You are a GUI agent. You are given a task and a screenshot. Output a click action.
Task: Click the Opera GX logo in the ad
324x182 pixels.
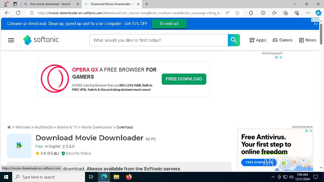[x=55, y=79]
